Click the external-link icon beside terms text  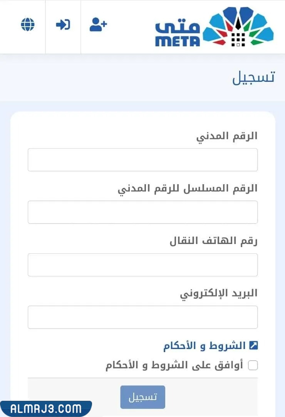[253, 346]
